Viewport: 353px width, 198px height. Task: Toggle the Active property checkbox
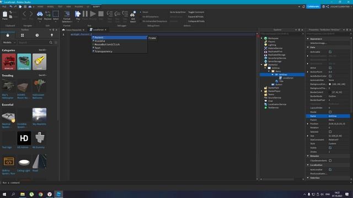click(330, 68)
